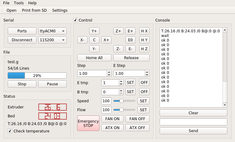The width and height of the screenshot is (235, 142).
Task: Open the Tools menu
Action: [x=19, y=3]
